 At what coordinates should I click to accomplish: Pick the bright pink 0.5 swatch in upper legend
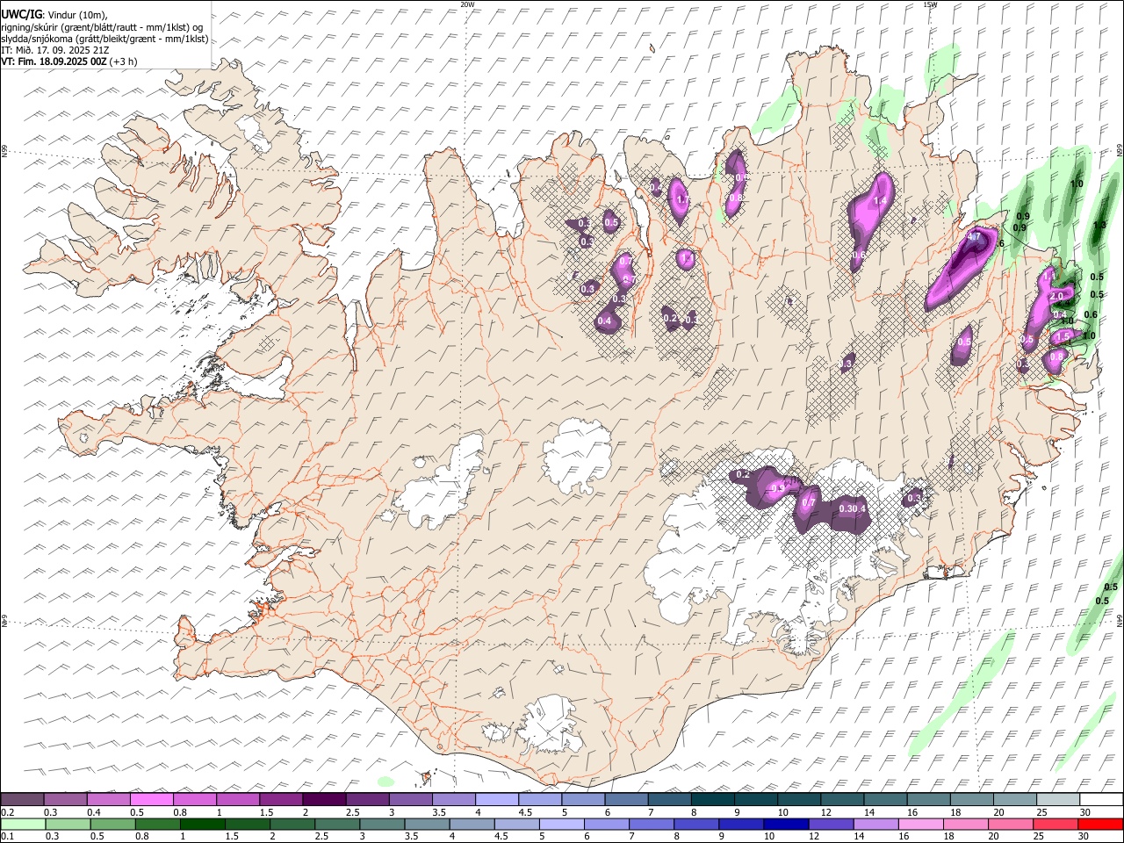(151, 799)
